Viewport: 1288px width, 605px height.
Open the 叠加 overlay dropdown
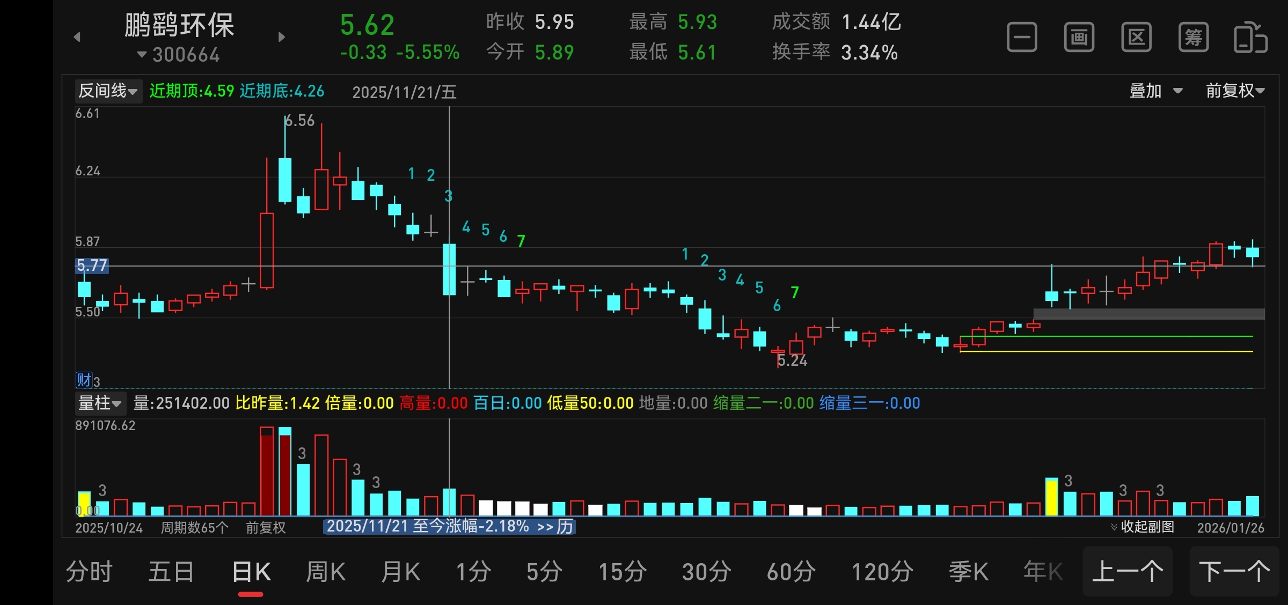click(1155, 91)
